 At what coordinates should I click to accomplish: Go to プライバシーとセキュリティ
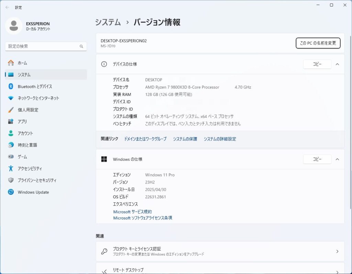click(46, 180)
